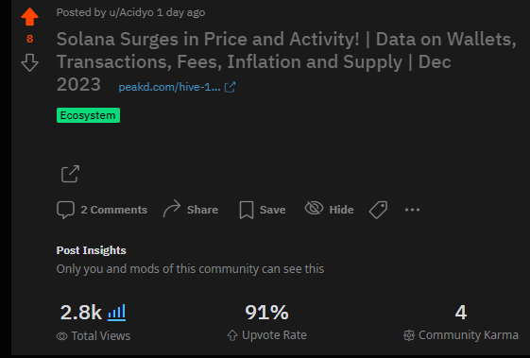The height and width of the screenshot is (358, 530).
Task: Upvote the Solana post with orange arrow
Action: [x=29, y=17]
